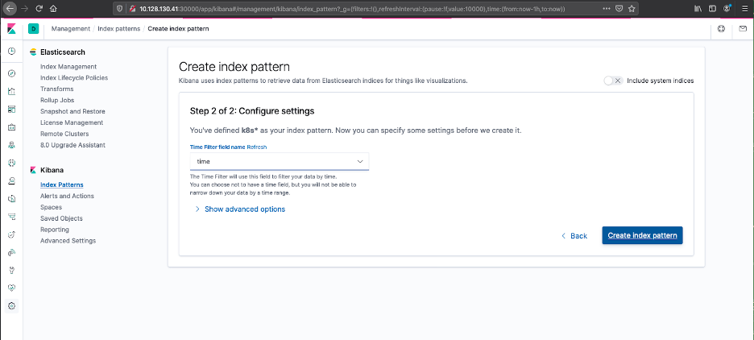Open the Dev Tools wrench icon
Screen dimensions: 754x340
pos(12,270)
